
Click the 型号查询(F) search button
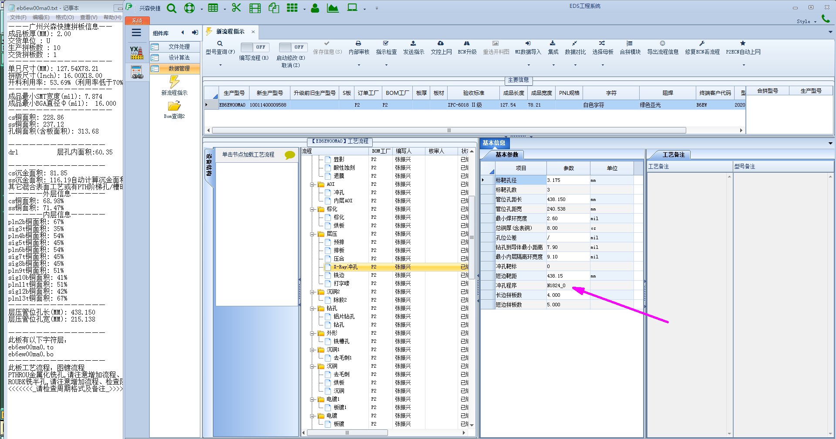(220, 47)
